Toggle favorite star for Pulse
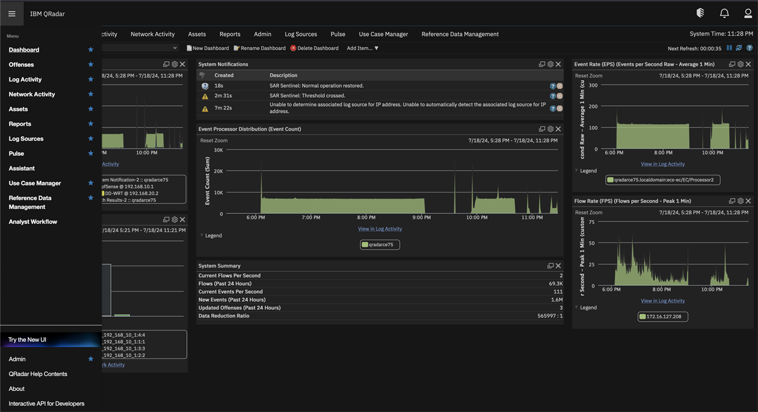Screen dimensions: 758x412 point(90,153)
